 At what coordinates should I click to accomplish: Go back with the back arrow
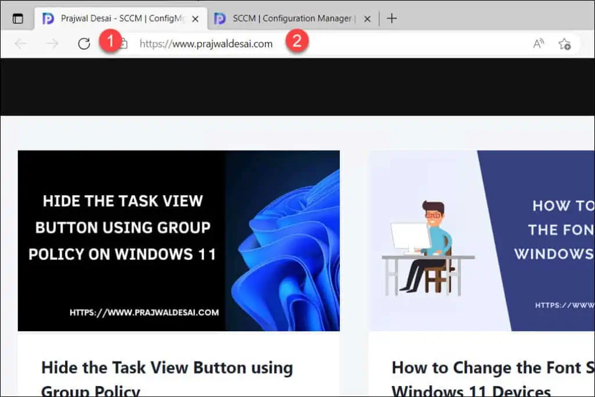pos(21,44)
